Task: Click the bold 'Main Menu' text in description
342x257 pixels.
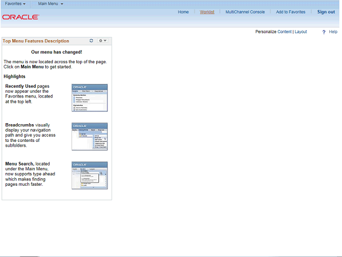Action: click(32, 67)
